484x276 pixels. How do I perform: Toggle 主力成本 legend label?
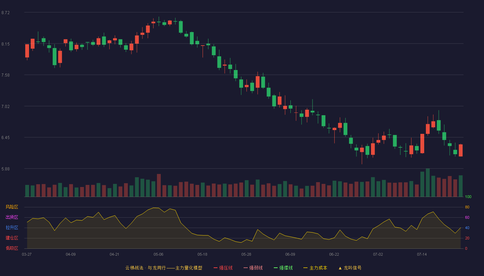coord(318,268)
